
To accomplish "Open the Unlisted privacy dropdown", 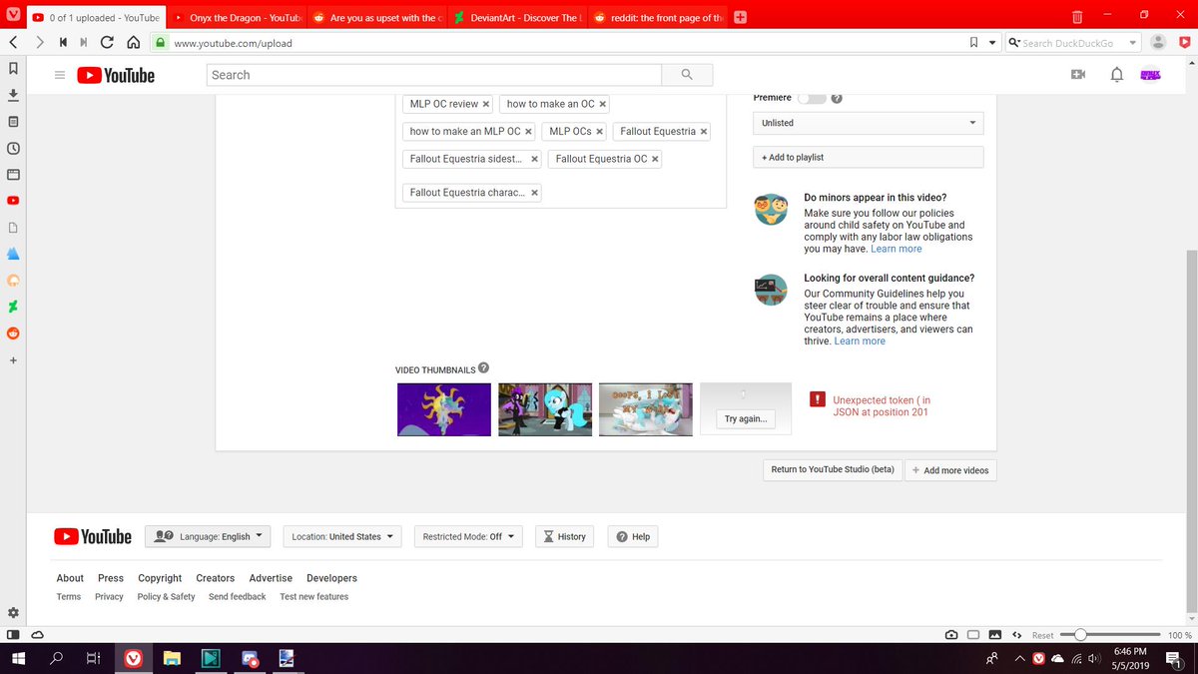I will (868, 123).
